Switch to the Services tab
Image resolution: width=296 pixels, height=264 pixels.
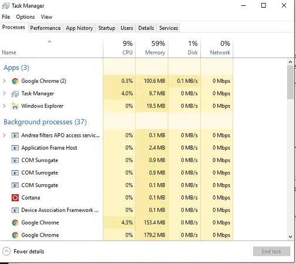[169, 28]
